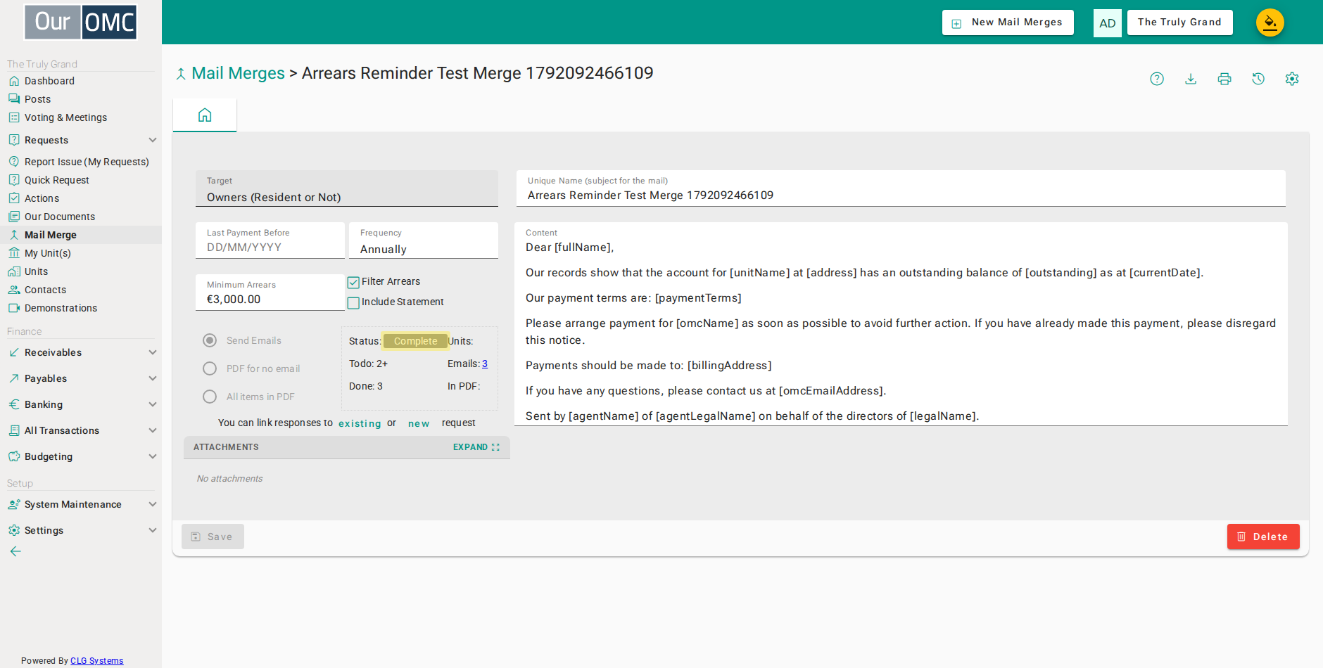
Task: Open Report Issue (My Requests)
Action: (87, 162)
